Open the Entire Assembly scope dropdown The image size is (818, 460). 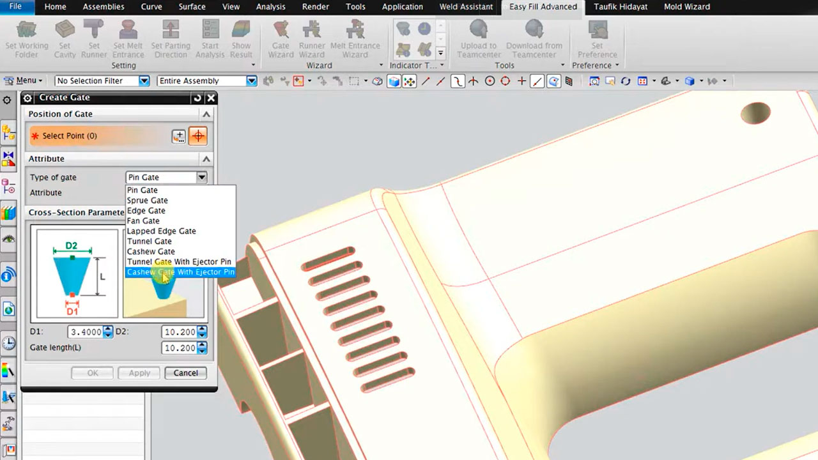(251, 81)
